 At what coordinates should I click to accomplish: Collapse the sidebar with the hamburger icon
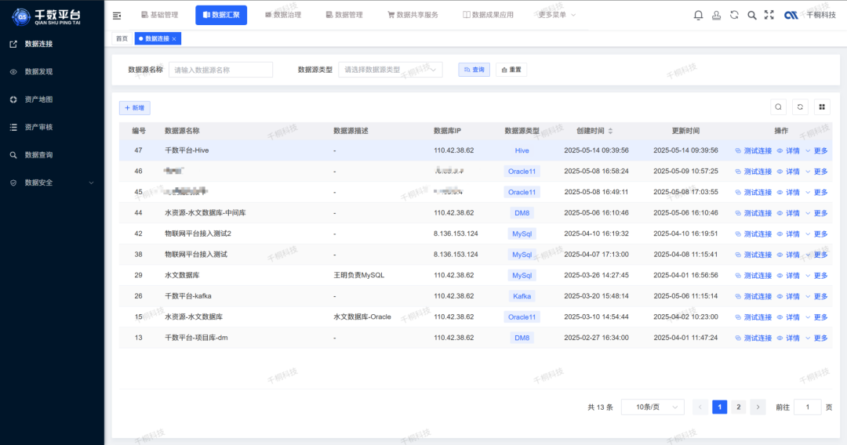(x=117, y=16)
